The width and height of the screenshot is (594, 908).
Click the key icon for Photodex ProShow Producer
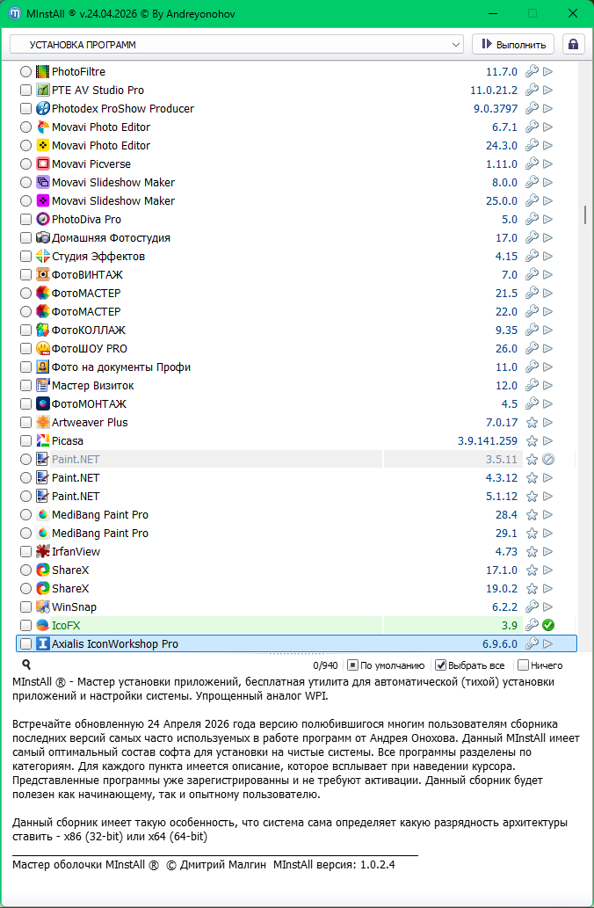tap(532, 109)
